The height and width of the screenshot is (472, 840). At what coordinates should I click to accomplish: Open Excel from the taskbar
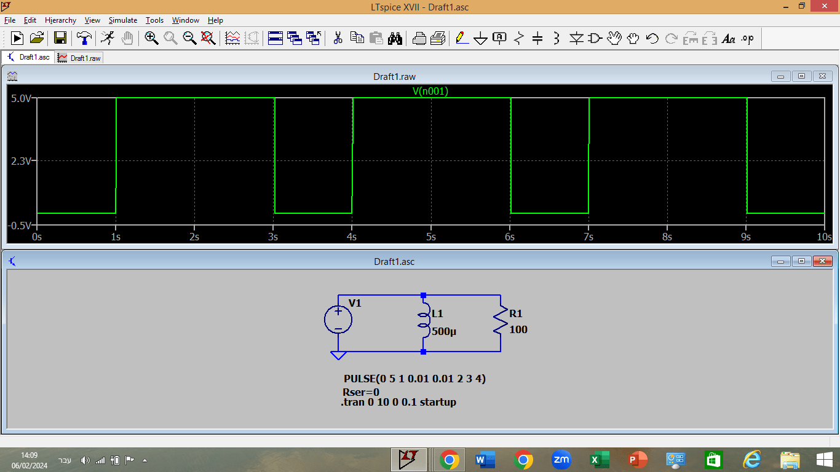click(x=600, y=459)
